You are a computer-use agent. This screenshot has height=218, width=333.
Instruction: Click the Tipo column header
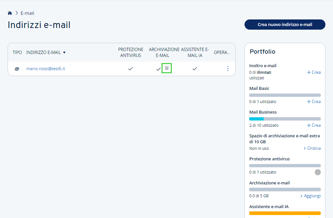pyautogui.click(x=17, y=52)
